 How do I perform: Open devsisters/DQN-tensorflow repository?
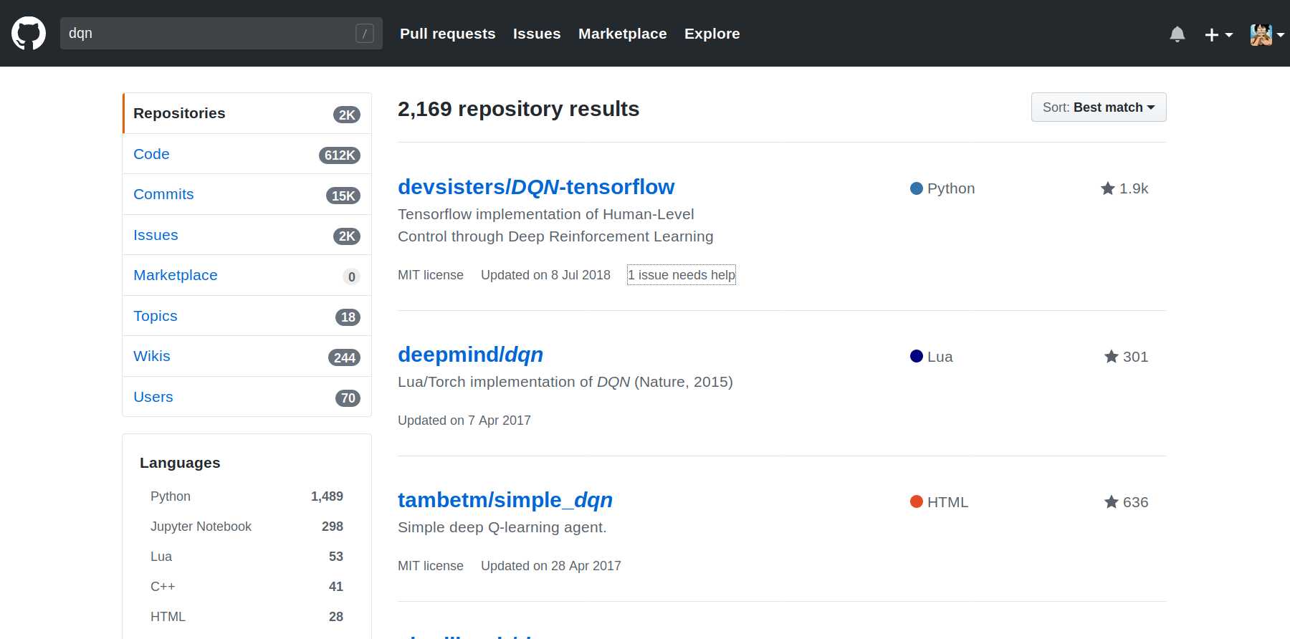[536, 187]
